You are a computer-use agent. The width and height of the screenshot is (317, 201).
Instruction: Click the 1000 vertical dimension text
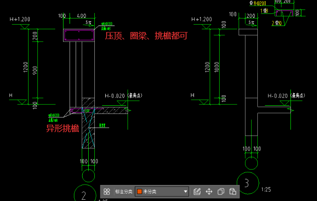217,67
